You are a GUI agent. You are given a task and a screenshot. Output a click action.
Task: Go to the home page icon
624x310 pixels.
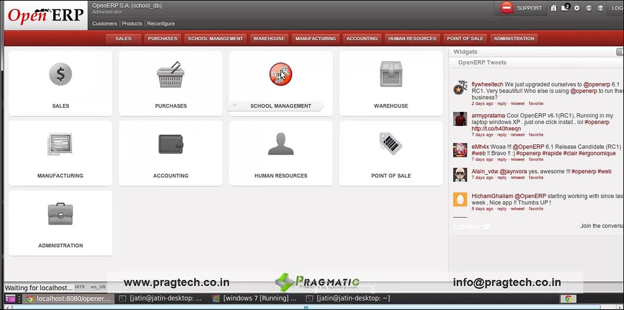(553, 8)
